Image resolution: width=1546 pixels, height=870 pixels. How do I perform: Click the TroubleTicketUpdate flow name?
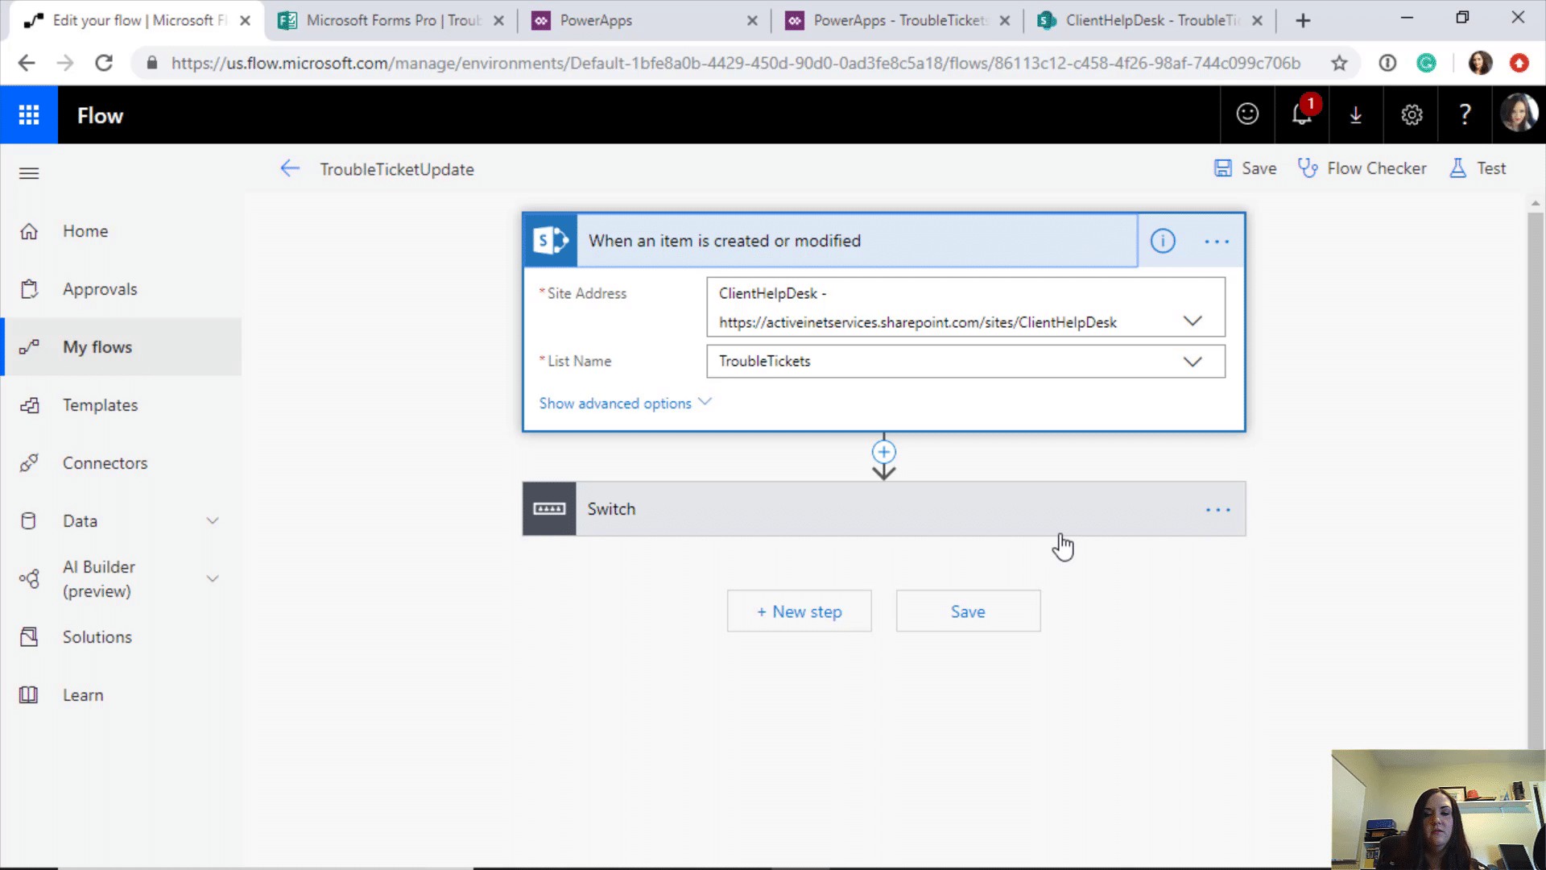pyautogui.click(x=397, y=169)
